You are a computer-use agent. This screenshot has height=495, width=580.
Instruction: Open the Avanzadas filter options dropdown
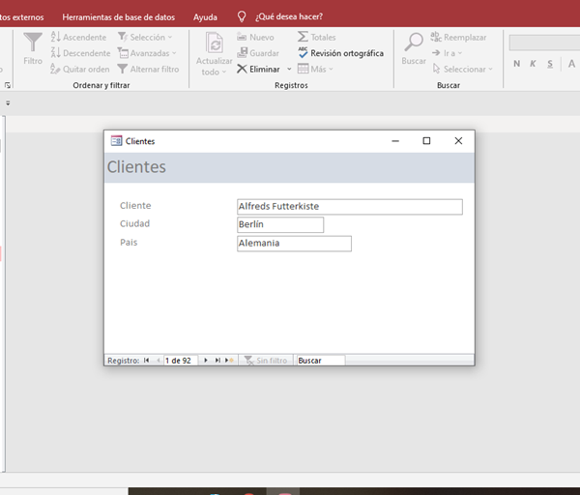tap(145, 53)
